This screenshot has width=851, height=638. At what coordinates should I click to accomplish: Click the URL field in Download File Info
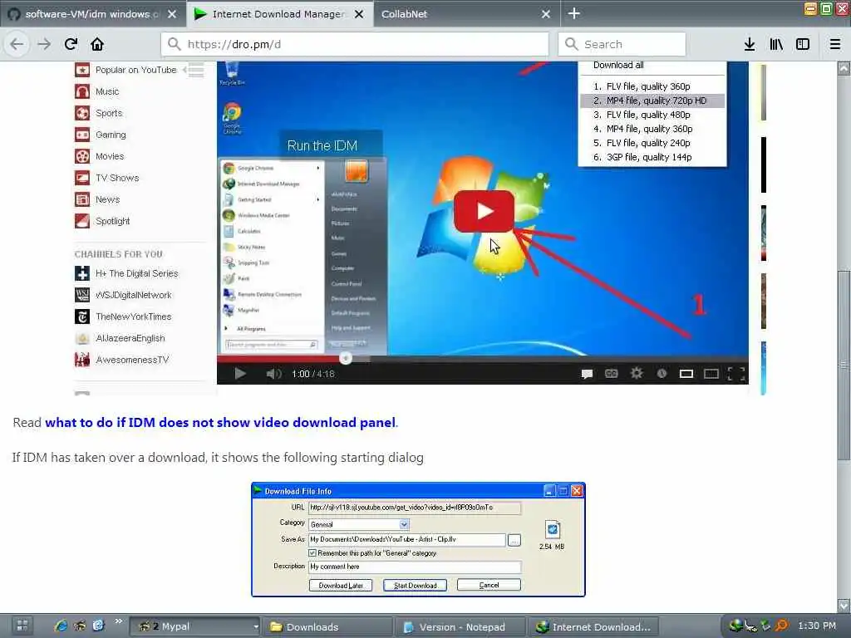point(415,508)
